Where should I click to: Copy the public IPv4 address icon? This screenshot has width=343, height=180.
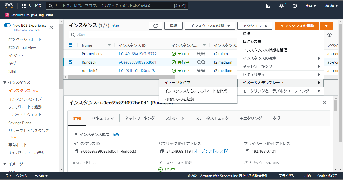tap(162, 152)
